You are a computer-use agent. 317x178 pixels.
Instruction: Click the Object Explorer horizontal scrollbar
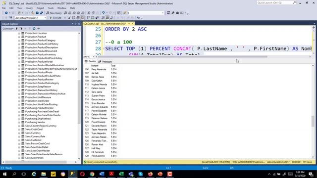click(x=36, y=162)
